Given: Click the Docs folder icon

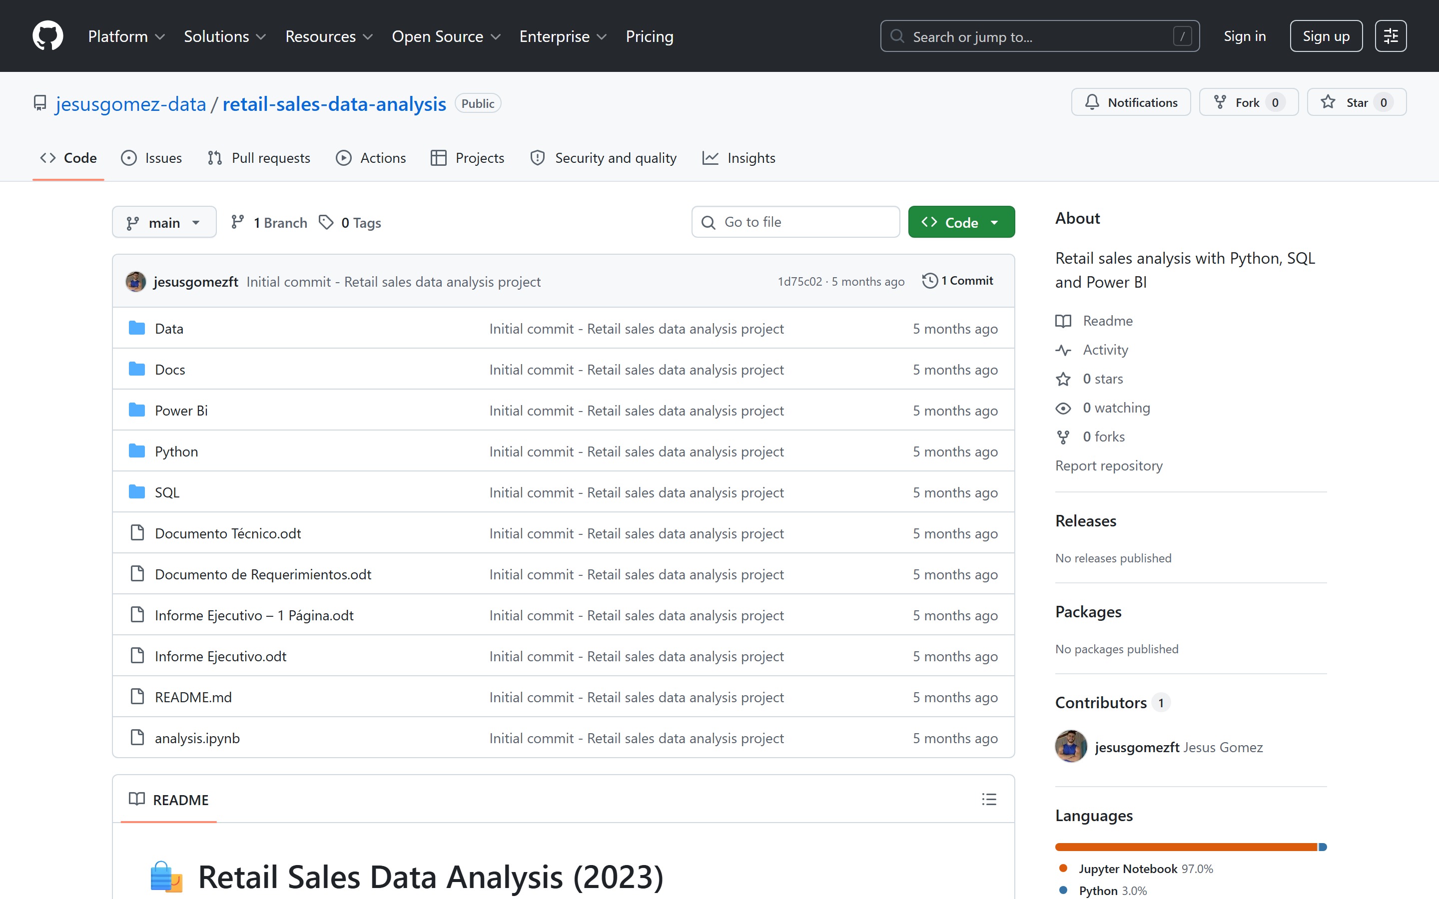Looking at the screenshot, I should (x=137, y=369).
